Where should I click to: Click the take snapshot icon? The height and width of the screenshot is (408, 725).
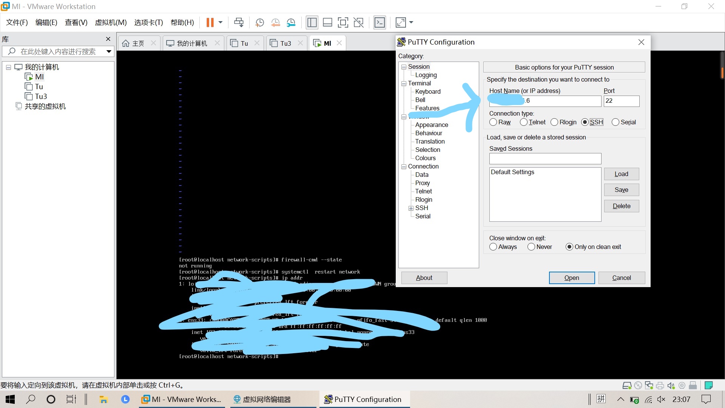click(x=259, y=23)
